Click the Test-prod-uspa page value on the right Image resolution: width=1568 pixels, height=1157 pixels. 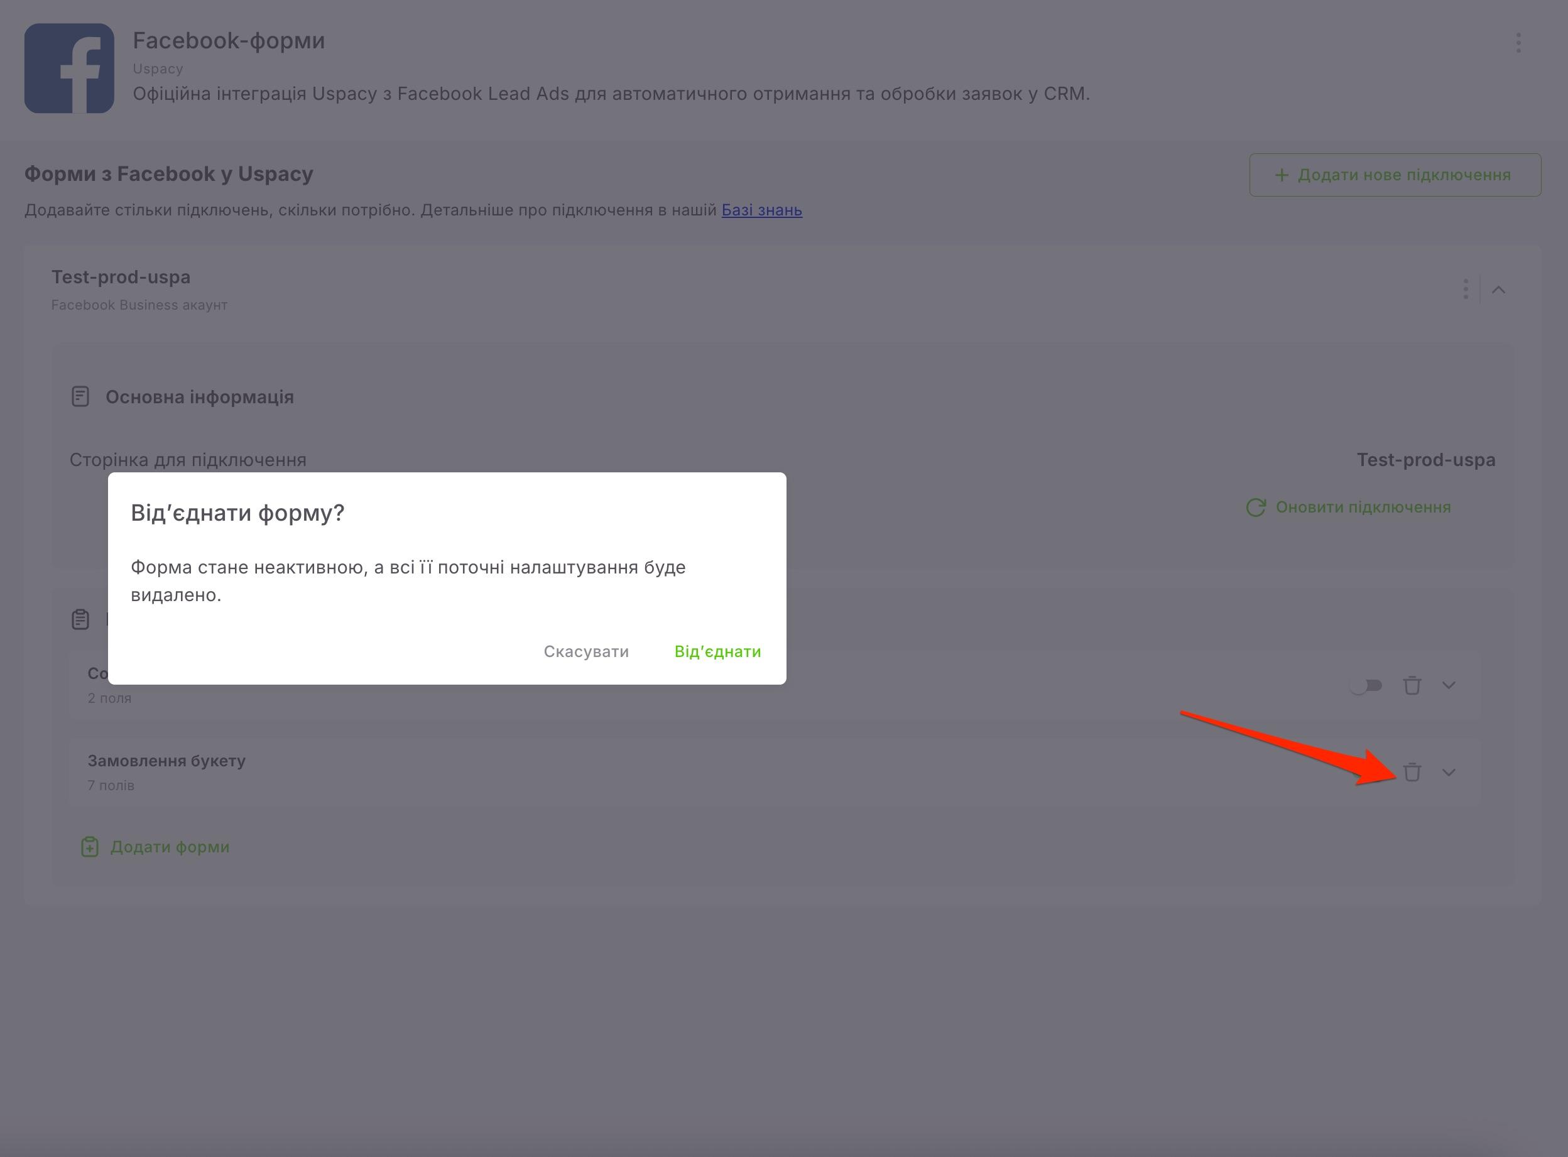pos(1426,459)
